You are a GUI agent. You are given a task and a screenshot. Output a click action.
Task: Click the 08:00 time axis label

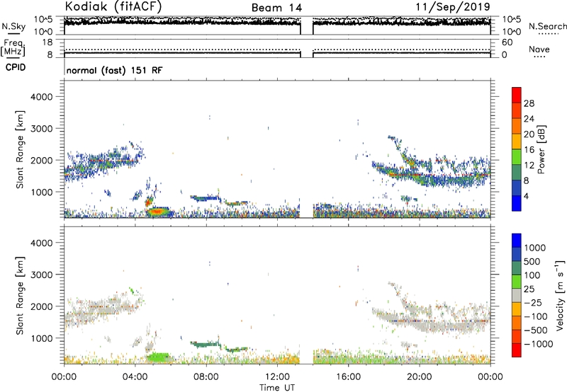(x=206, y=377)
